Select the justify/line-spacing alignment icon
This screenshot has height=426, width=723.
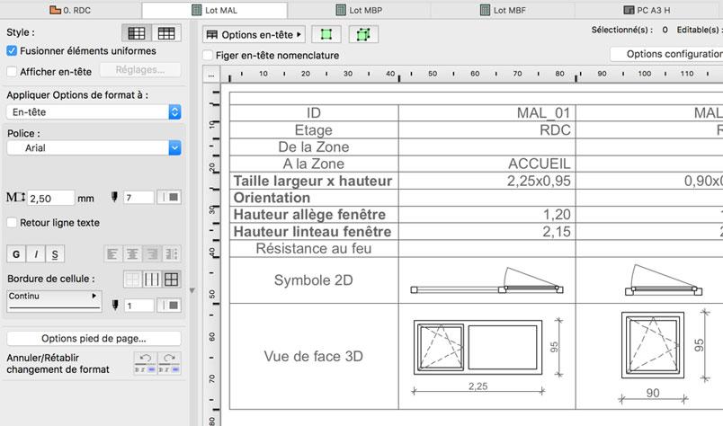pyautogui.click(x=172, y=254)
